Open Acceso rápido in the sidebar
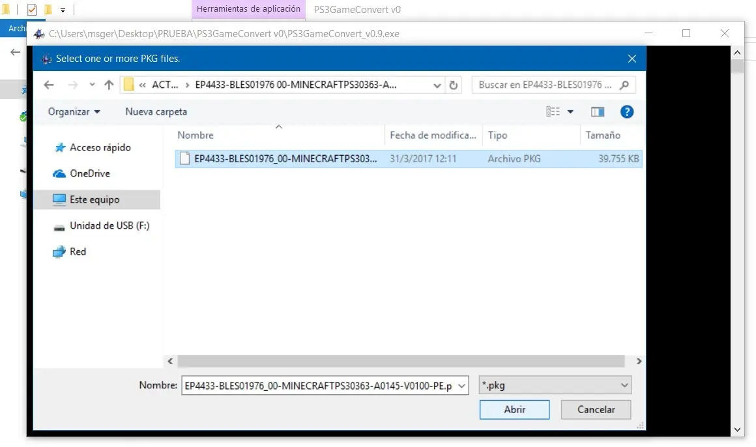 (100, 147)
